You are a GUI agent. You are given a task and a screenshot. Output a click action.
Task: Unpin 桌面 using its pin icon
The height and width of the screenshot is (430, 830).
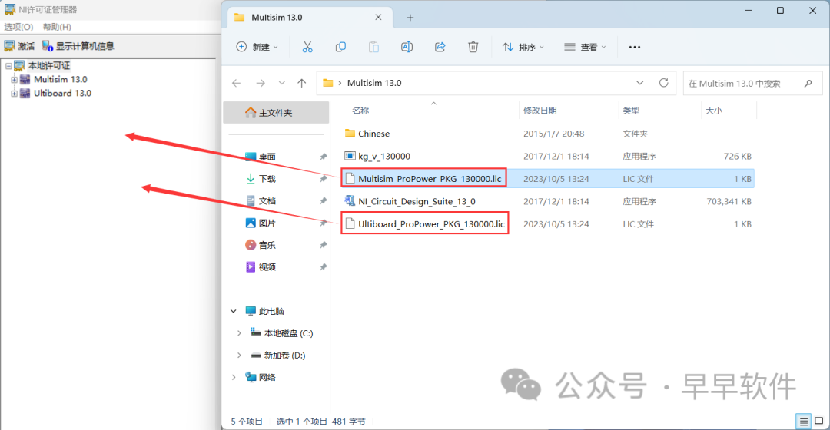coord(323,157)
